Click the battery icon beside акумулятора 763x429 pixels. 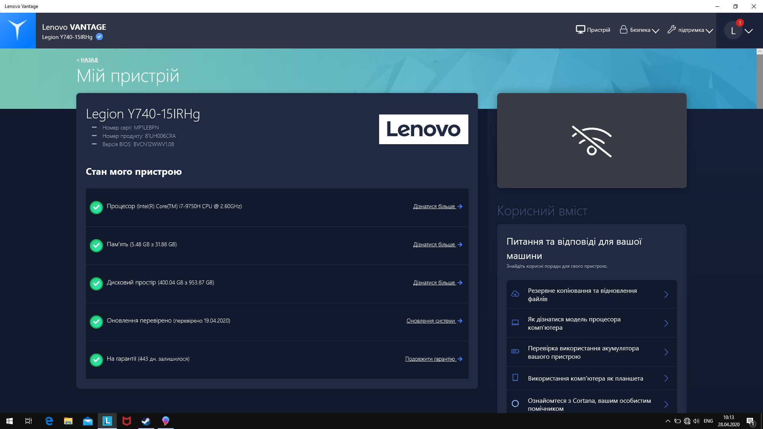pyautogui.click(x=515, y=351)
